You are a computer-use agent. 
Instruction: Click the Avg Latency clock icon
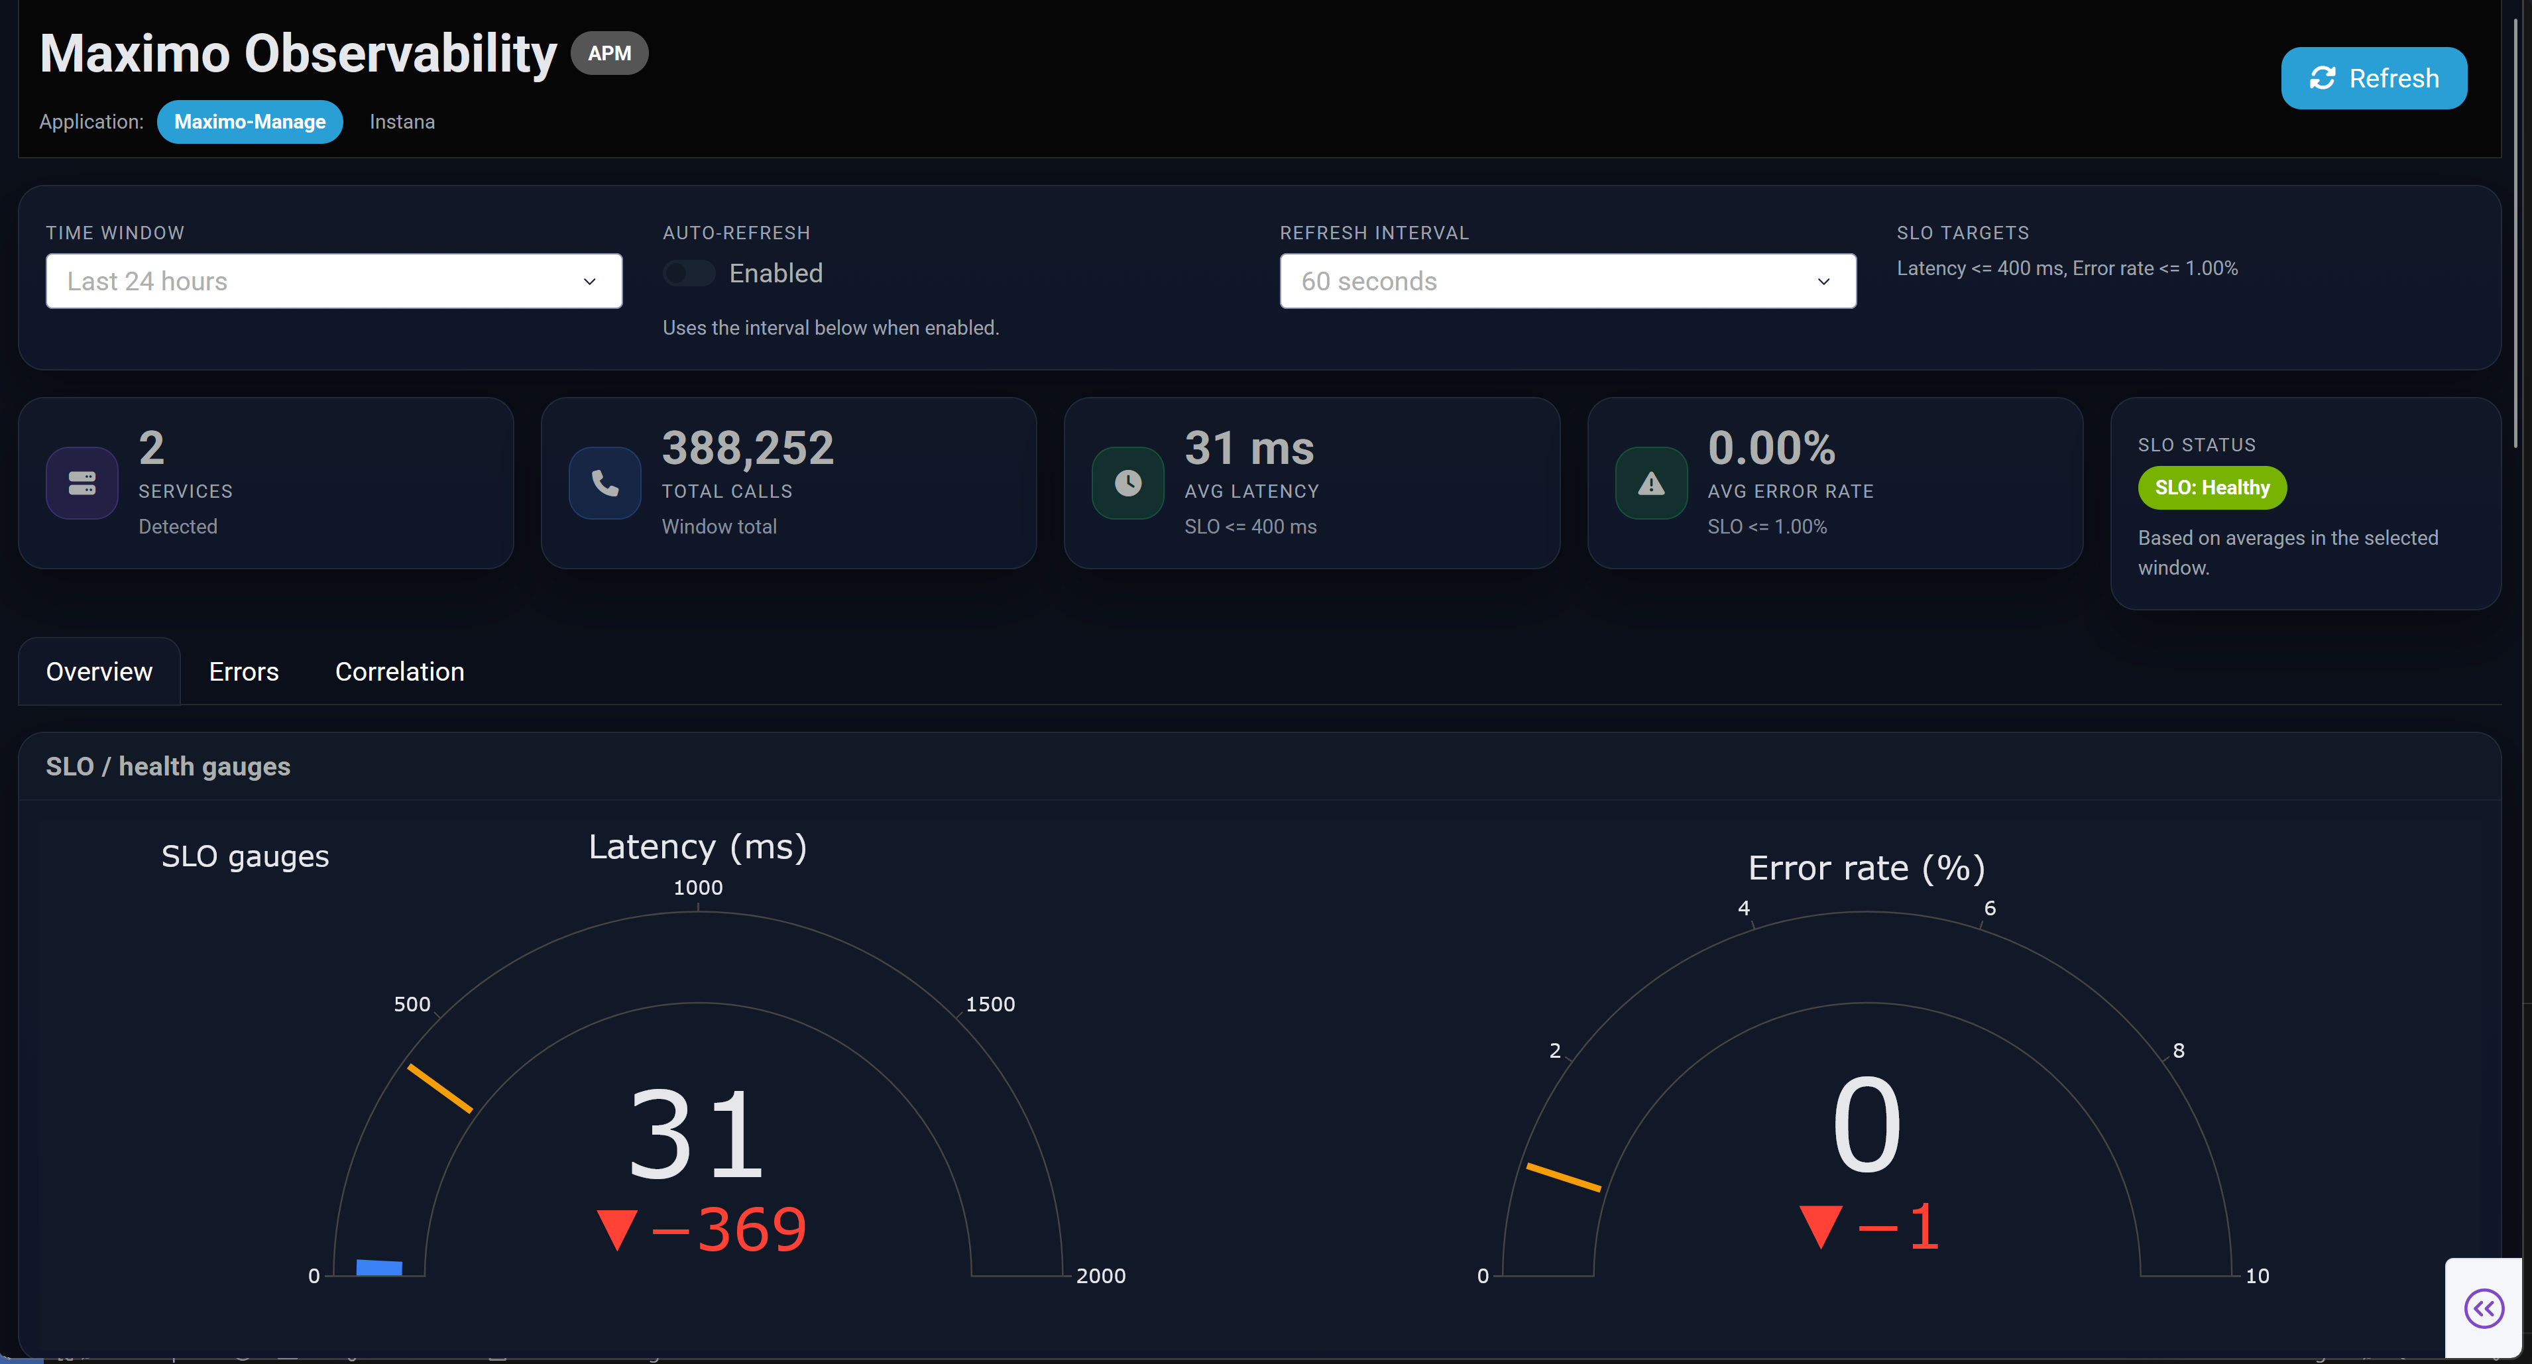[1128, 483]
